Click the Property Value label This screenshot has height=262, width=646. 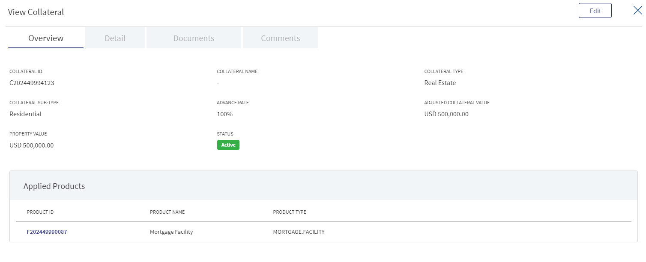coord(28,134)
